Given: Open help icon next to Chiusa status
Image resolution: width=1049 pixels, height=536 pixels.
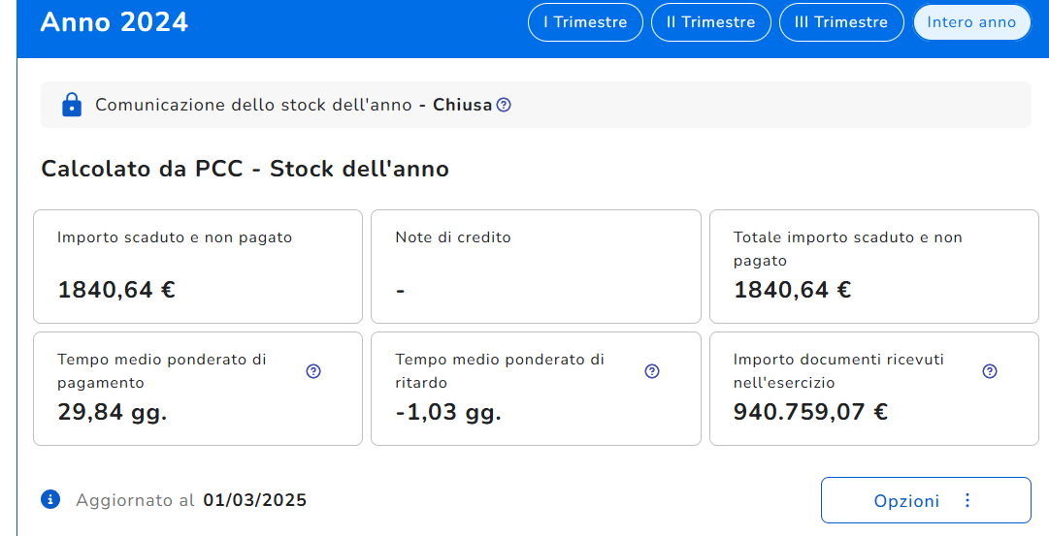Looking at the screenshot, I should click(x=504, y=105).
